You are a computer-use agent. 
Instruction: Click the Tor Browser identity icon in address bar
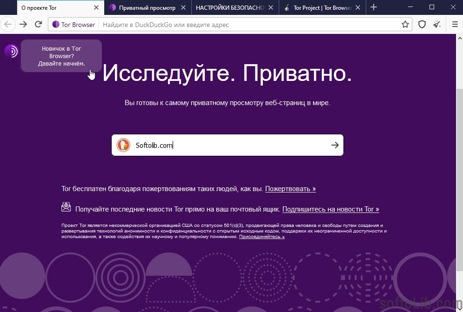click(x=56, y=25)
